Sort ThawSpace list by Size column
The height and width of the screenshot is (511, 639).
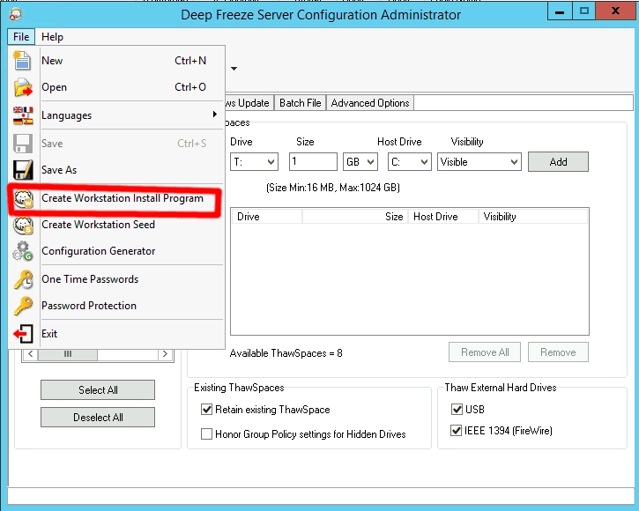[x=355, y=217]
